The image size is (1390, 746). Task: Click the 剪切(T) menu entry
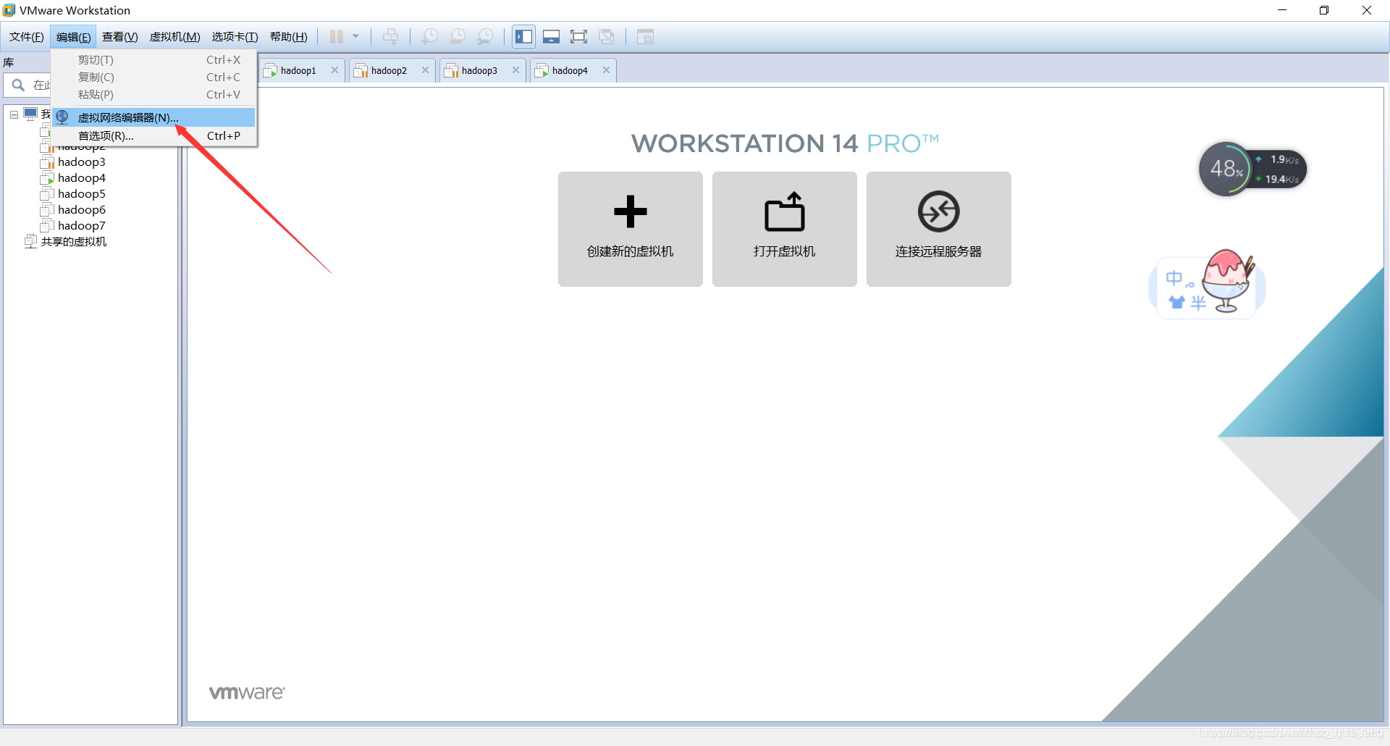(153, 60)
